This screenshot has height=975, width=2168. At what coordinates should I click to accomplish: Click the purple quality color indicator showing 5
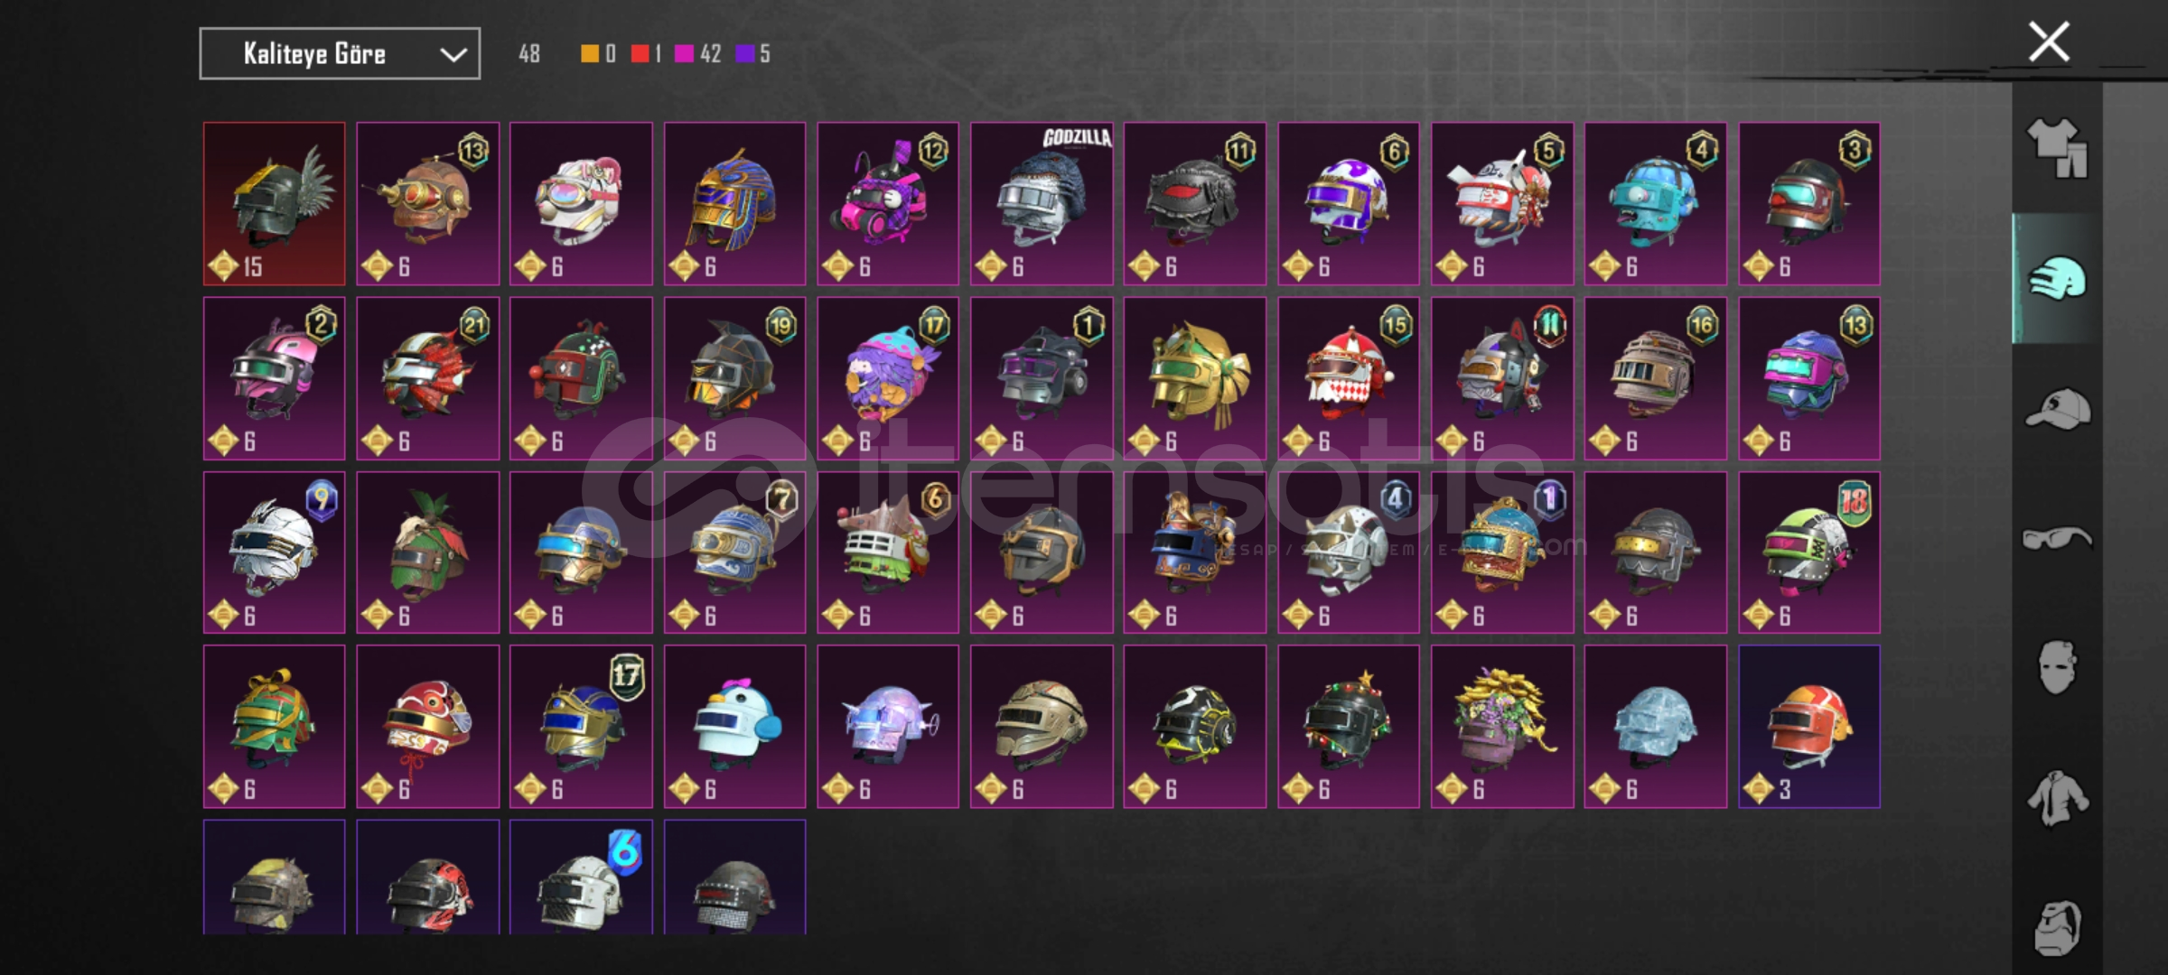[753, 54]
